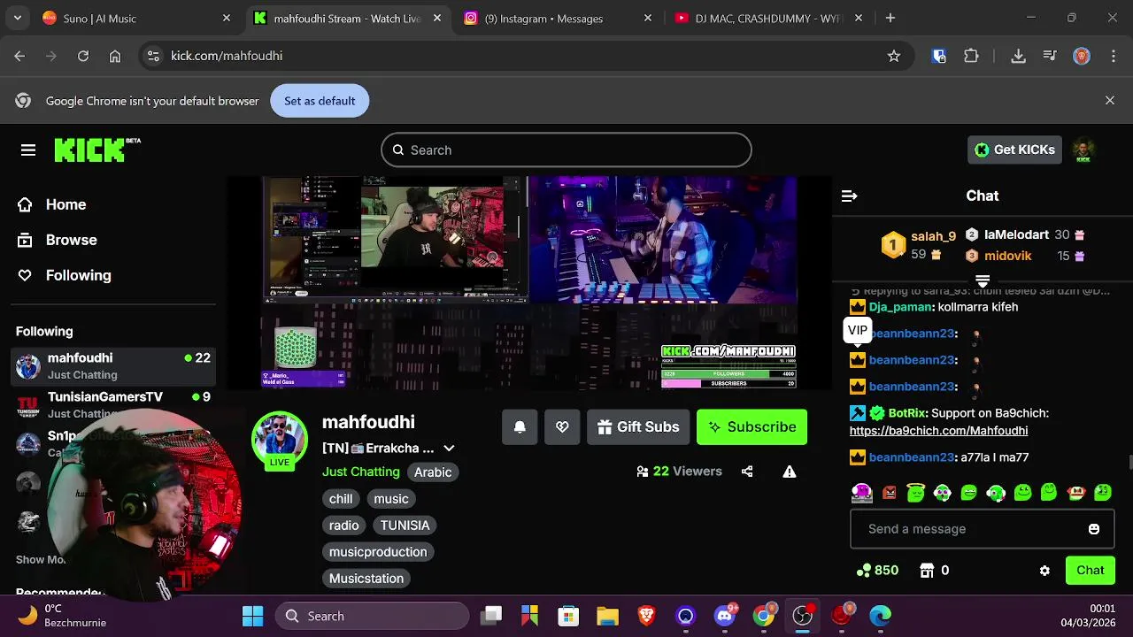
Task: Collapse the chat panel with the arrow icon
Action: pyautogui.click(x=849, y=196)
